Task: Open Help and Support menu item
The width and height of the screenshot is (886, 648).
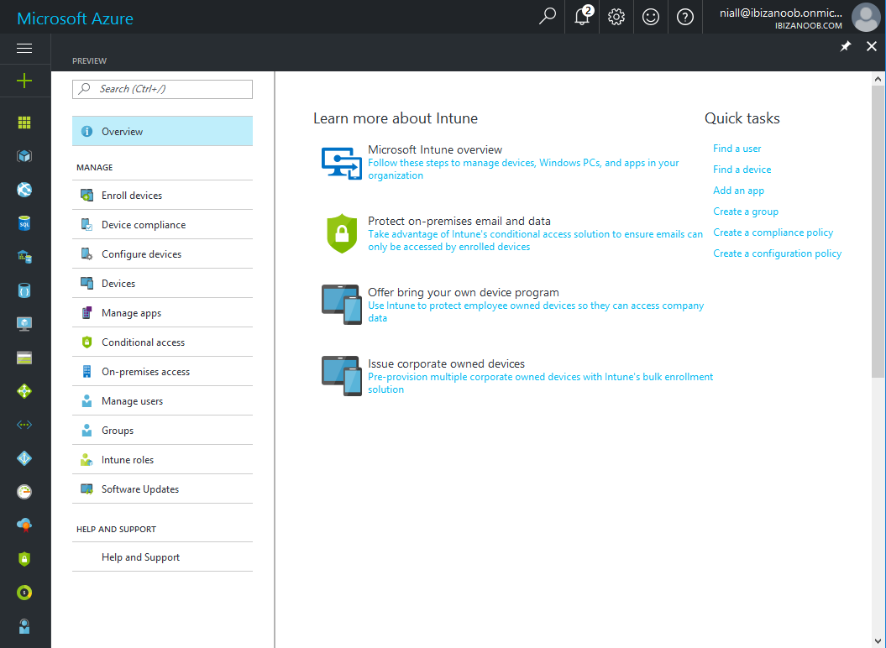Action: point(162,557)
